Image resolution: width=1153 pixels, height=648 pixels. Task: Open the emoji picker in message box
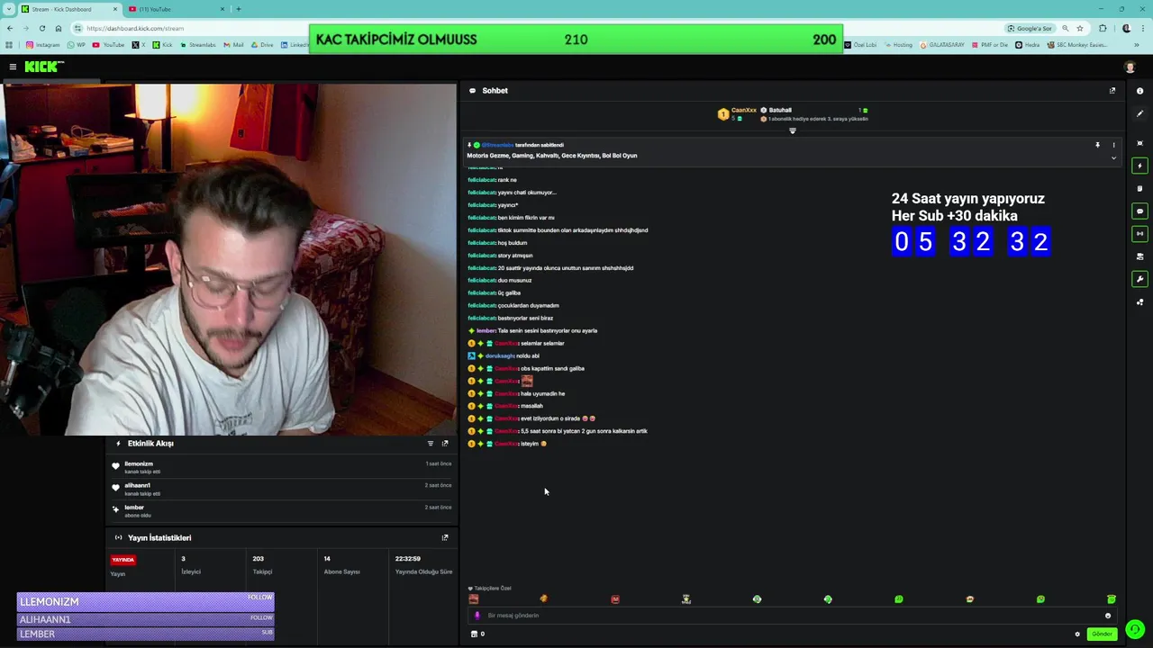1108,616
